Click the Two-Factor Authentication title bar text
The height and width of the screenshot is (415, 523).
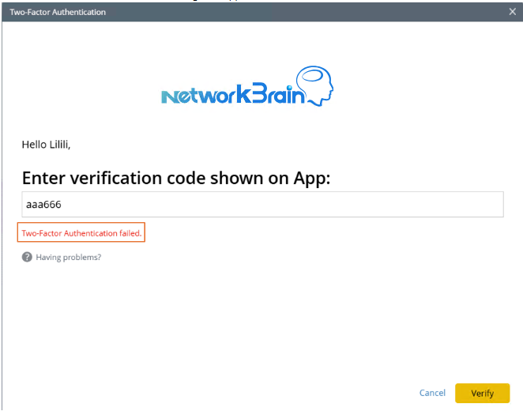coord(58,12)
